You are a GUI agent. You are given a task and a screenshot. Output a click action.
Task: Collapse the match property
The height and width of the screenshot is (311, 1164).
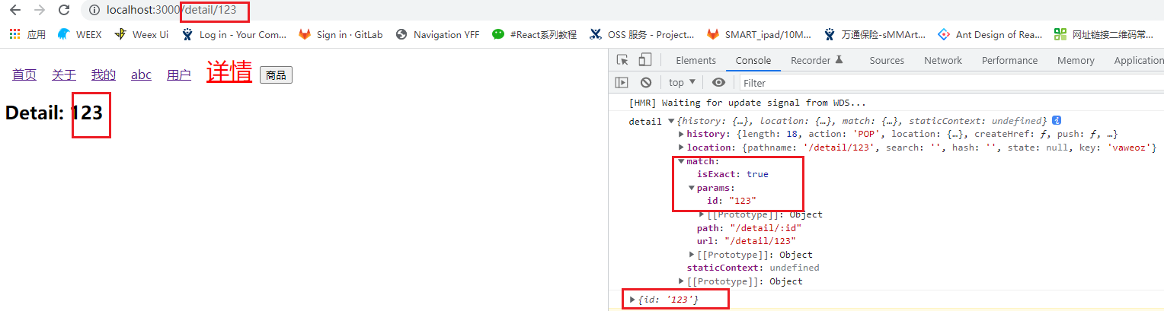click(x=681, y=161)
